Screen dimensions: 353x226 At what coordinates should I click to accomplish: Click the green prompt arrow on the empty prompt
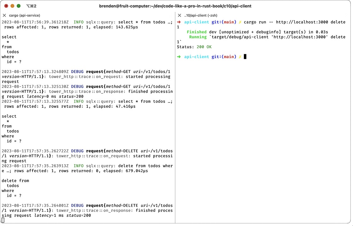[179, 57]
